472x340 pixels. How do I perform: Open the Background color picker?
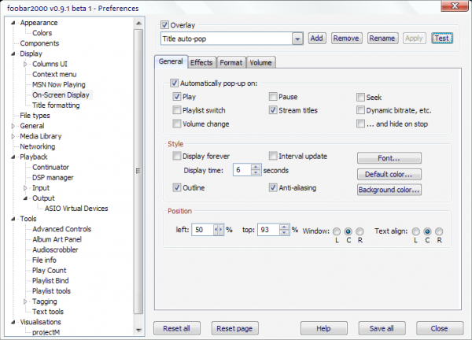click(x=389, y=190)
